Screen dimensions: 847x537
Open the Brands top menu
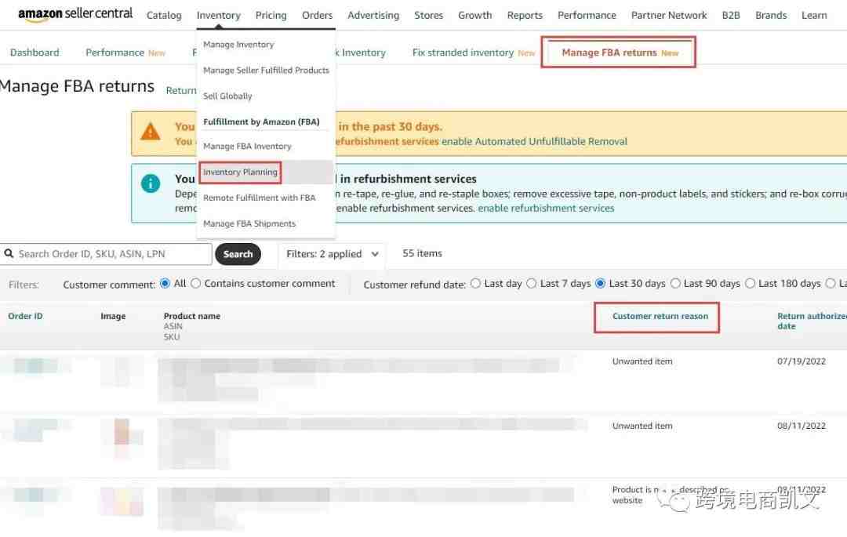point(771,15)
